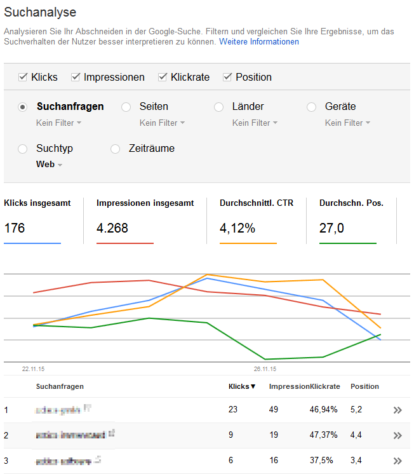Select the Suchanfragen radio button
The image size is (414, 474).
[23, 107]
